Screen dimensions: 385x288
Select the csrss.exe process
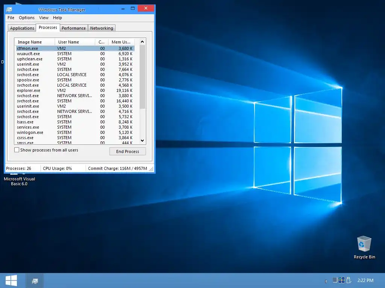tap(75, 138)
